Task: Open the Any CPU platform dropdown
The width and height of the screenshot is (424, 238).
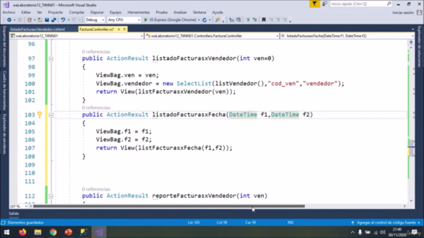Action: coord(124,20)
